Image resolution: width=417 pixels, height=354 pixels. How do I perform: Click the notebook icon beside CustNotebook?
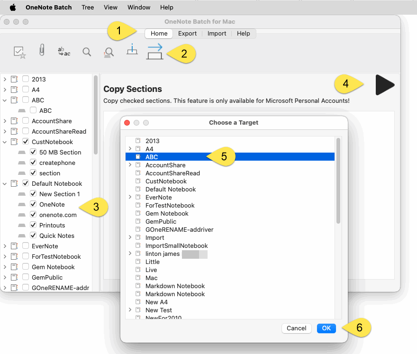(x=14, y=142)
